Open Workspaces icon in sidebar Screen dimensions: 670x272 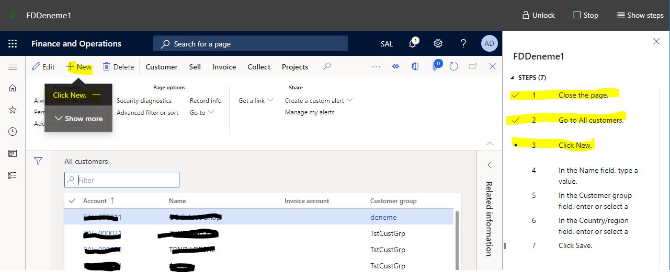pos(13,153)
